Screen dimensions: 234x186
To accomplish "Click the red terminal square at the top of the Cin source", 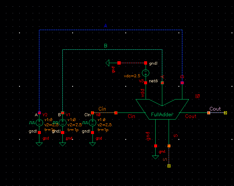I will coord(92,113).
